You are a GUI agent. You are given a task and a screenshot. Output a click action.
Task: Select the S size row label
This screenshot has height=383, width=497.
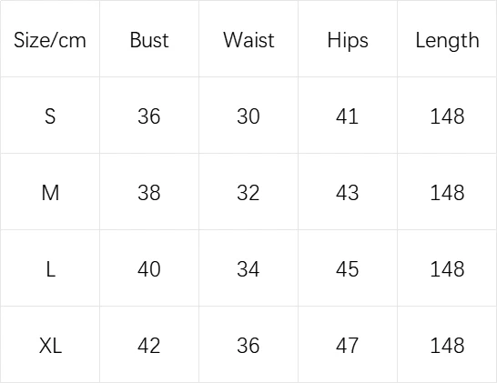[x=50, y=116]
